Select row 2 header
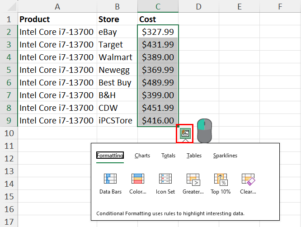Viewport: 301px width, 227px height. (9, 32)
